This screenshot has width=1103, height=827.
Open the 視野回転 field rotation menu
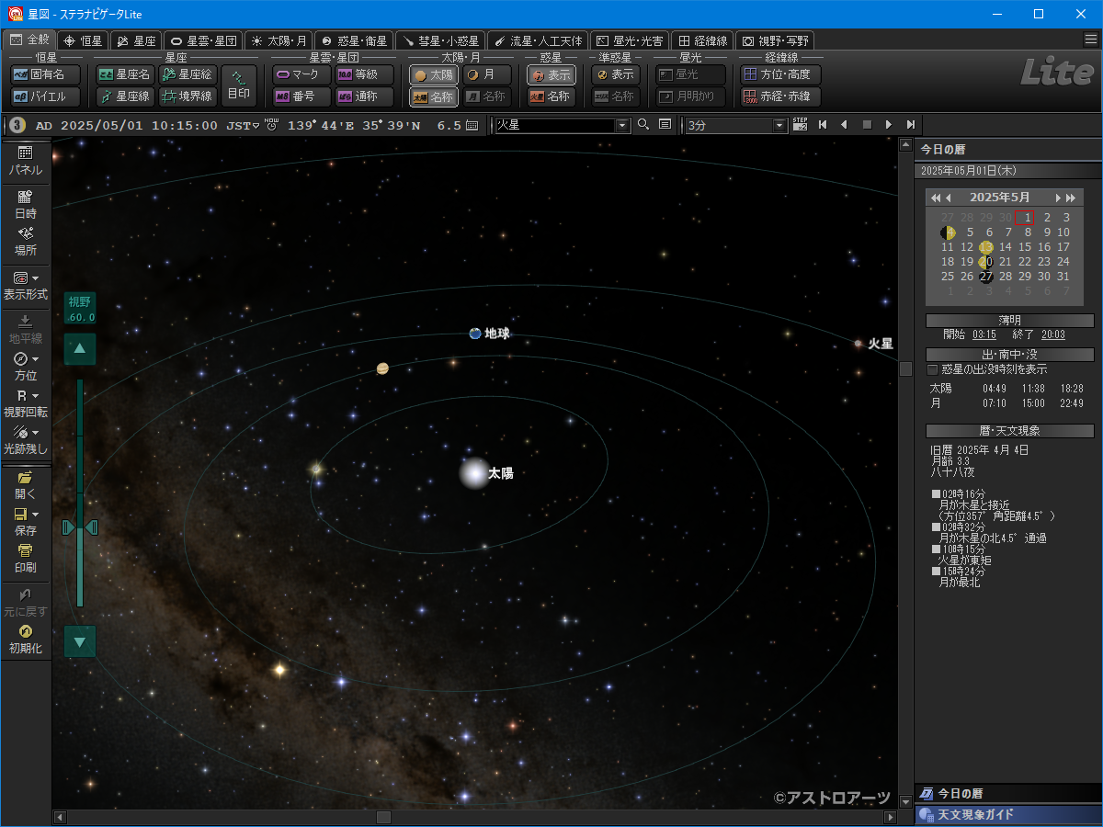pyautogui.click(x=25, y=403)
